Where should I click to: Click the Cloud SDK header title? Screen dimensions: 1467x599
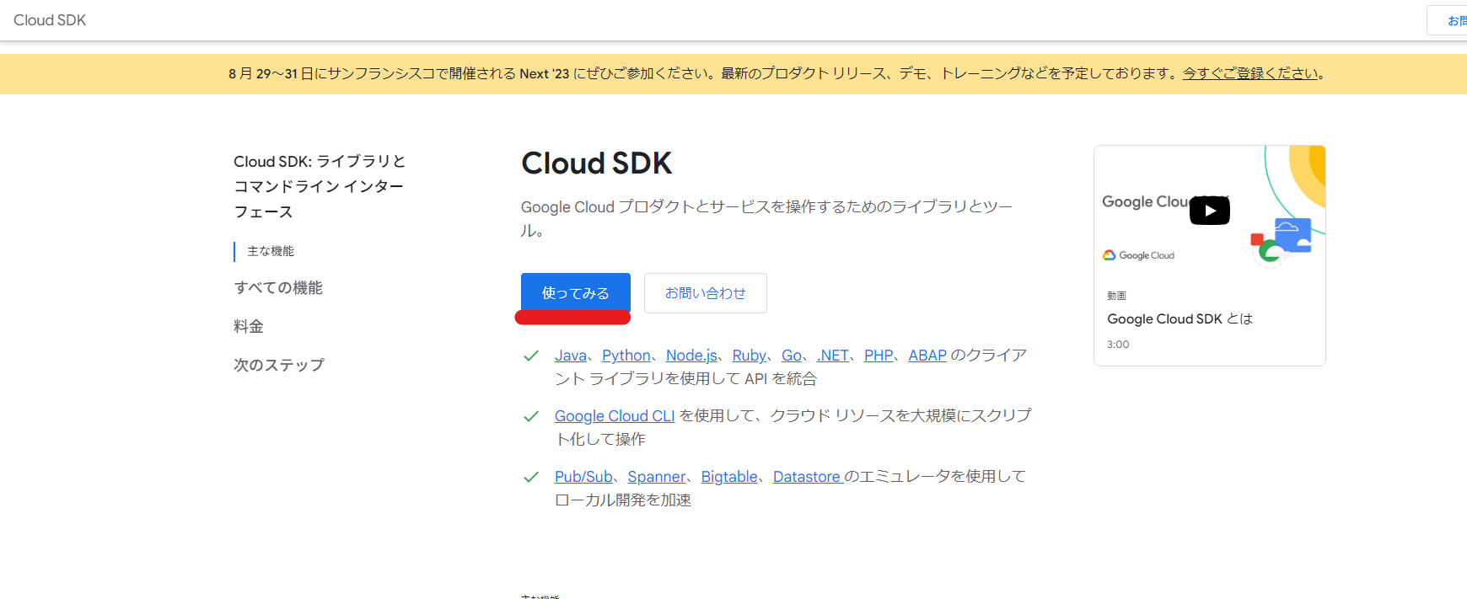click(50, 20)
